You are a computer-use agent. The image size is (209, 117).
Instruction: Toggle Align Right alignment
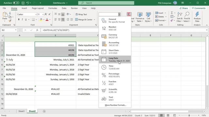click(63, 19)
